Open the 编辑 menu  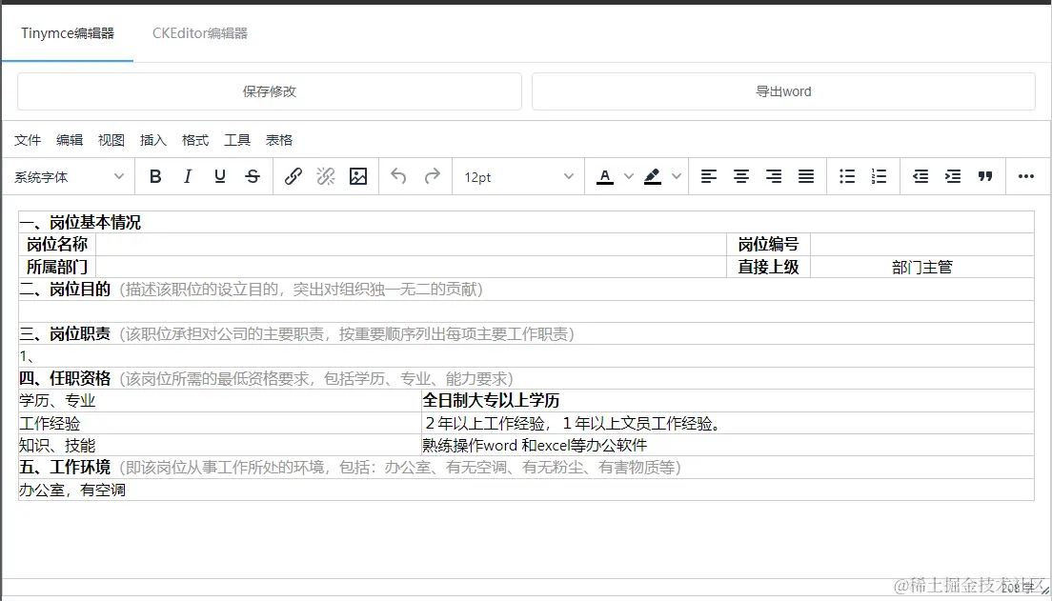pos(70,140)
